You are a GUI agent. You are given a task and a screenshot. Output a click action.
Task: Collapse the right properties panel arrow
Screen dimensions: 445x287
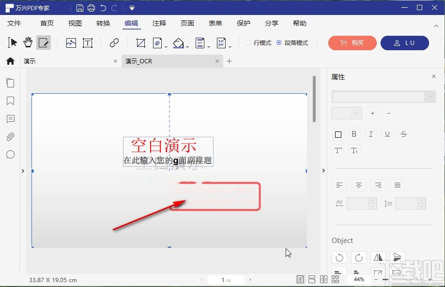(323, 171)
